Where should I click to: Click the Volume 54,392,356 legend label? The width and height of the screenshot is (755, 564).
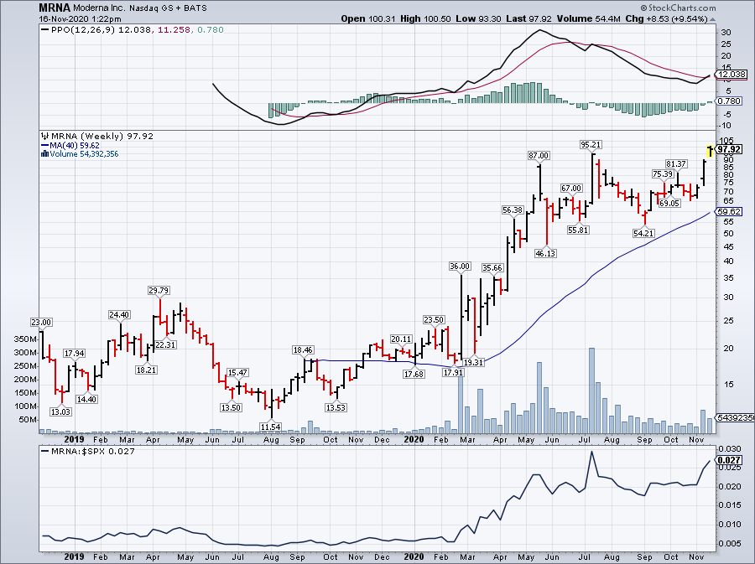[80, 154]
